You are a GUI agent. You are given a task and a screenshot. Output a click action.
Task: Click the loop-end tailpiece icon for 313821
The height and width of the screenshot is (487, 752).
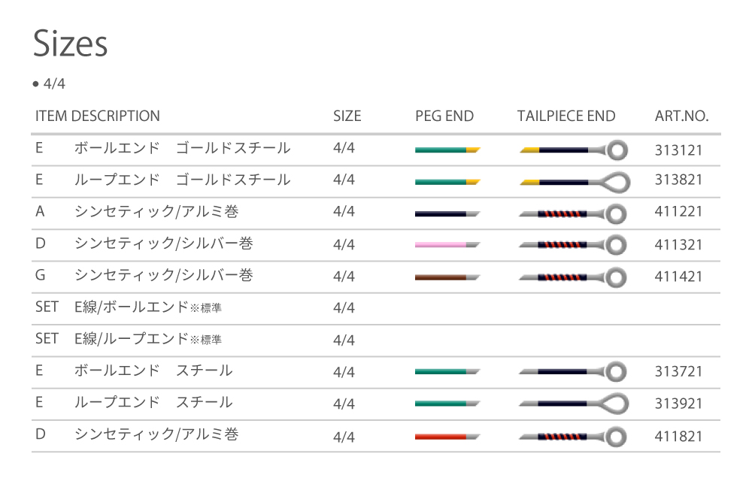(x=574, y=182)
